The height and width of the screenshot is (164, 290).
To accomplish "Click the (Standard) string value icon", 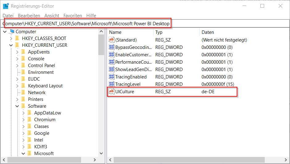I will pos(112,39).
